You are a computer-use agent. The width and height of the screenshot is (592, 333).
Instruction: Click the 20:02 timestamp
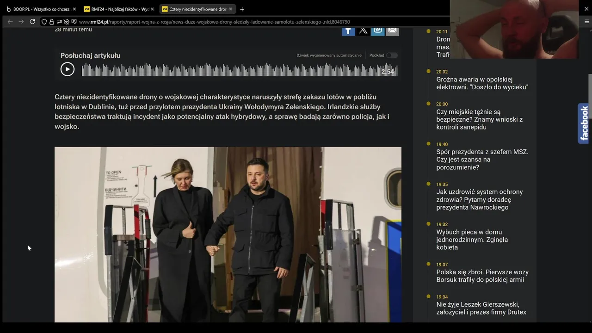pyautogui.click(x=442, y=72)
